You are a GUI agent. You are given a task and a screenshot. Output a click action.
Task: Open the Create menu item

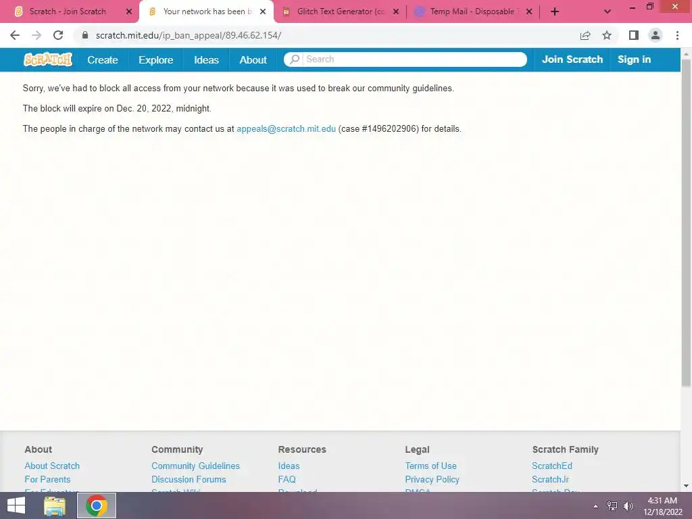pyautogui.click(x=103, y=60)
